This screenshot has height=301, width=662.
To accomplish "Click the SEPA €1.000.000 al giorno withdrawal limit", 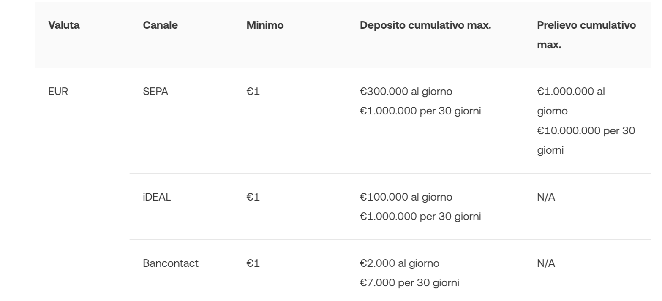I will pyautogui.click(x=571, y=101).
